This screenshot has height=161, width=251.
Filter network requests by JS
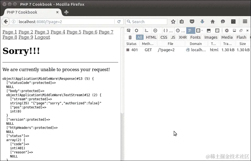click(173, 37)
